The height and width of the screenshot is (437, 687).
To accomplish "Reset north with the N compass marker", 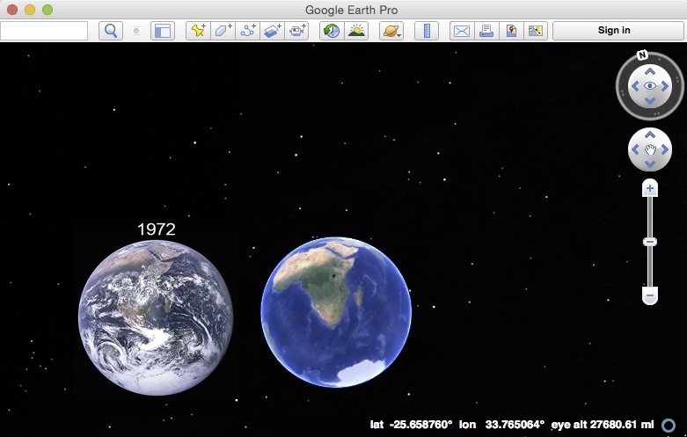I will (642, 55).
